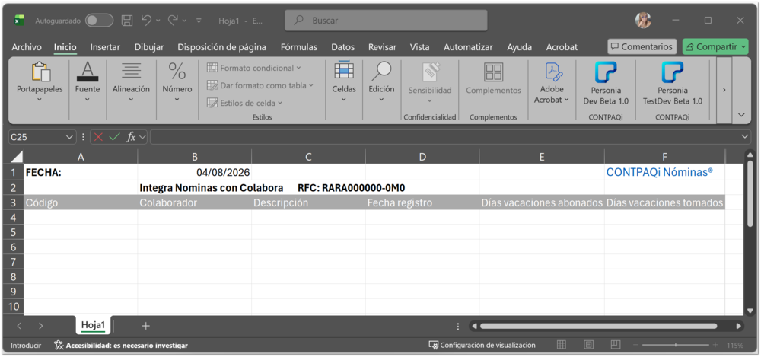761x357 pixels.
Task: Select Normal view in status bar
Action: pos(561,345)
